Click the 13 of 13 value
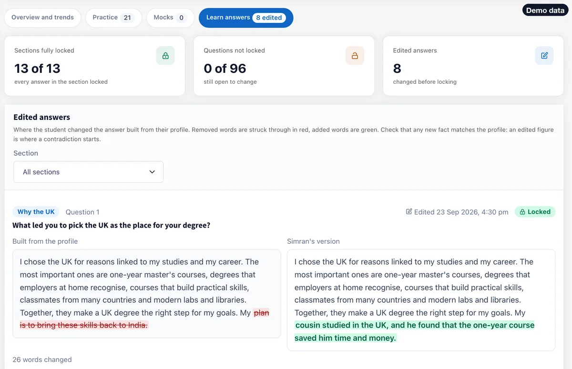Image resolution: width=572 pixels, height=369 pixels. pos(37,69)
